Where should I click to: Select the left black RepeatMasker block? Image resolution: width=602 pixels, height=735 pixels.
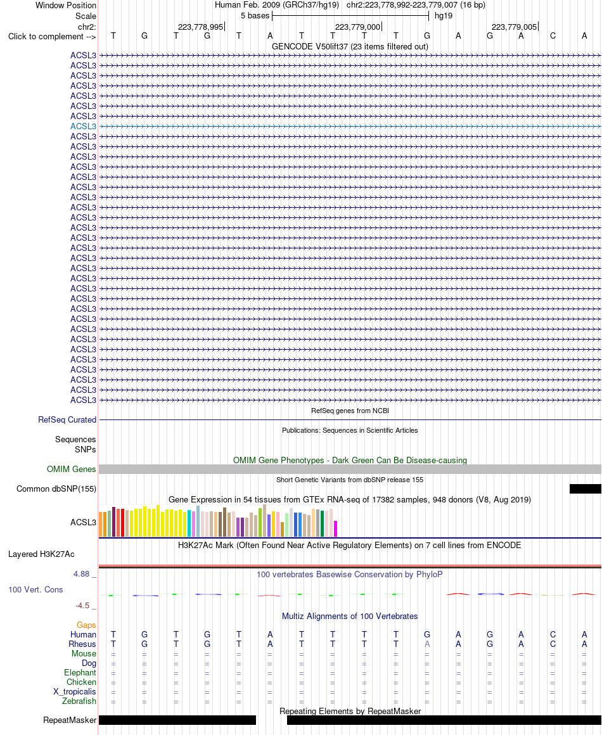(x=177, y=720)
